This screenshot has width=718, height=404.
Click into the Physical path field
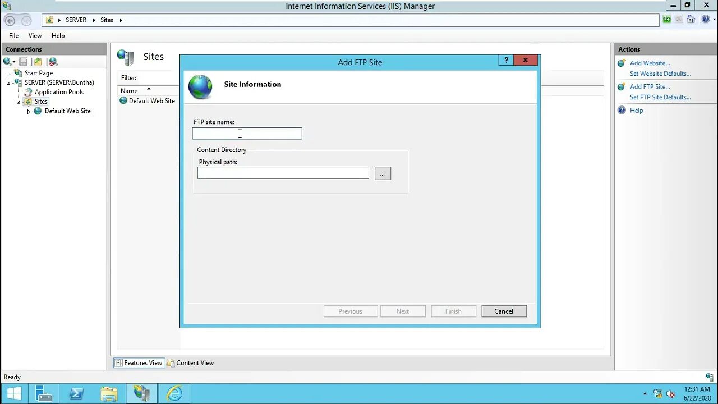pos(283,173)
